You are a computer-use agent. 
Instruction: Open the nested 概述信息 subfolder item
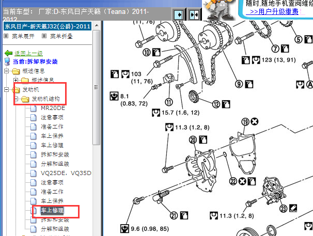(43, 80)
